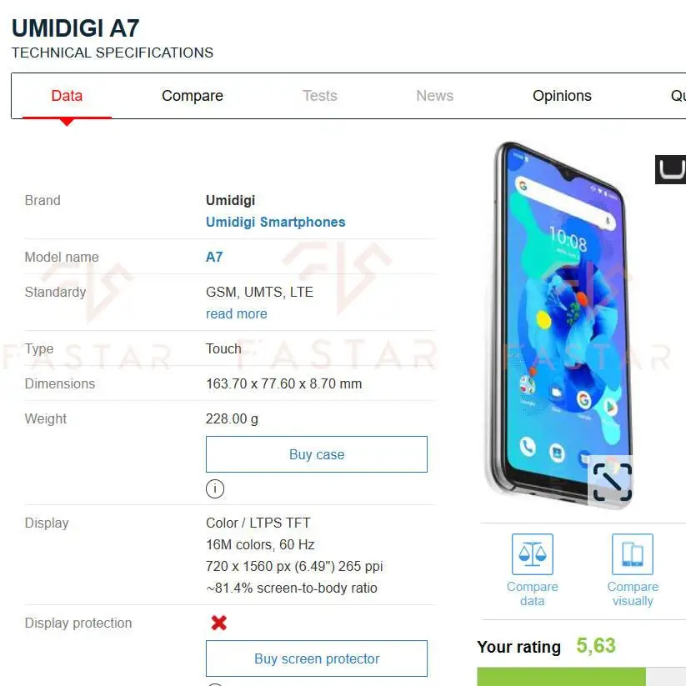Click the green rating bar
The height and width of the screenshot is (686, 686).
(561, 676)
